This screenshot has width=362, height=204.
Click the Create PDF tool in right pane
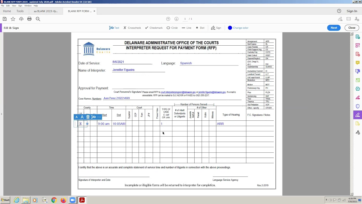tap(358, 54)
